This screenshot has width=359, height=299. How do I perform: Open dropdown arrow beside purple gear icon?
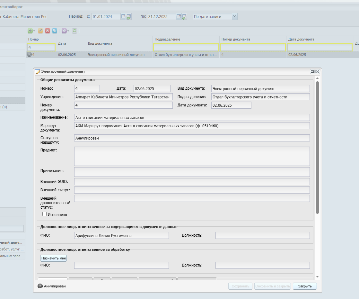click(x=68, y=31)
